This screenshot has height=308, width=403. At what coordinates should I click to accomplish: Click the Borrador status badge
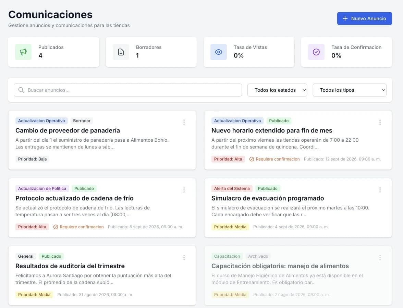point(82,120)
